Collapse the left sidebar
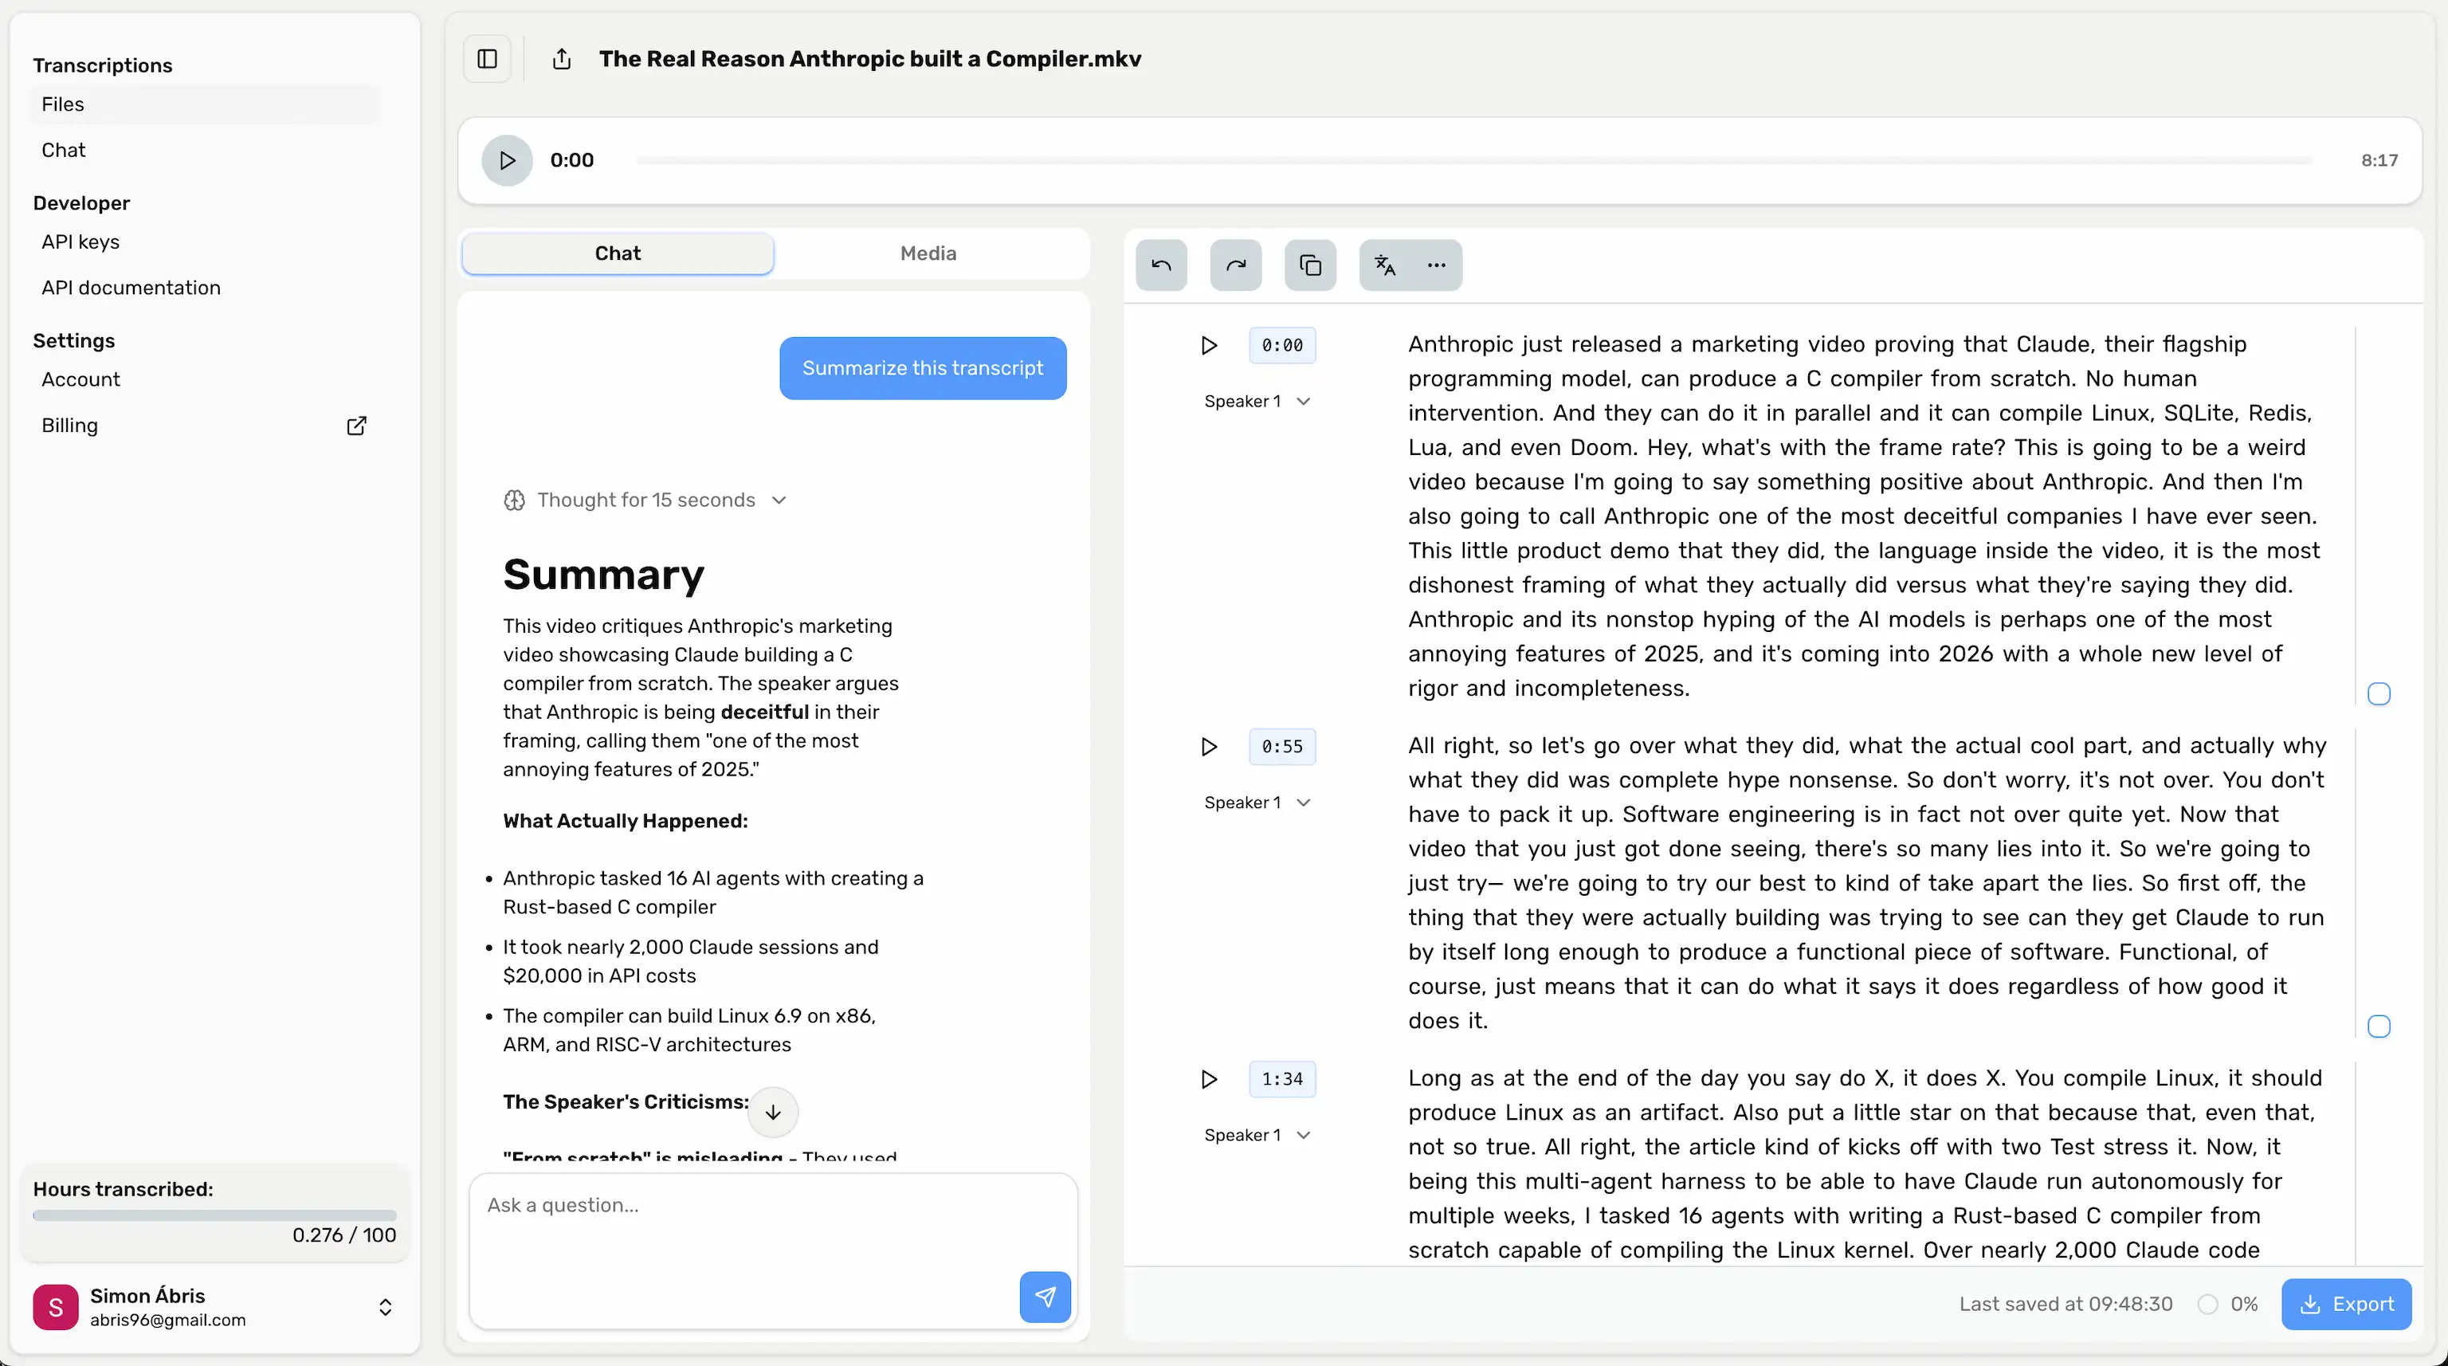The width and height of the screenshot is (2448, 1366). point(487,58)
